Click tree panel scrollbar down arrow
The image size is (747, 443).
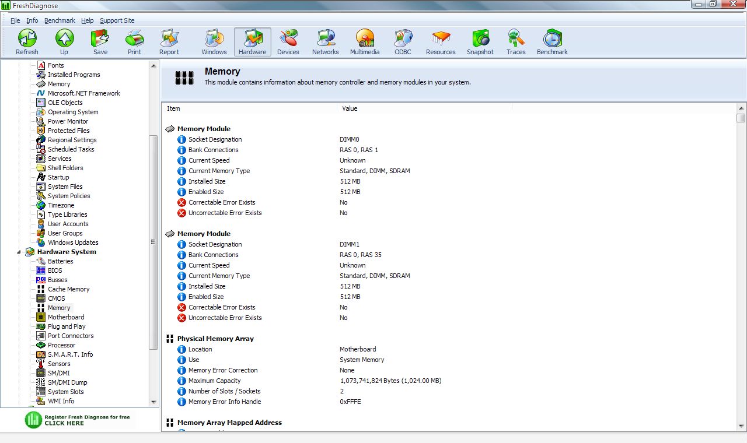point(154,402)
